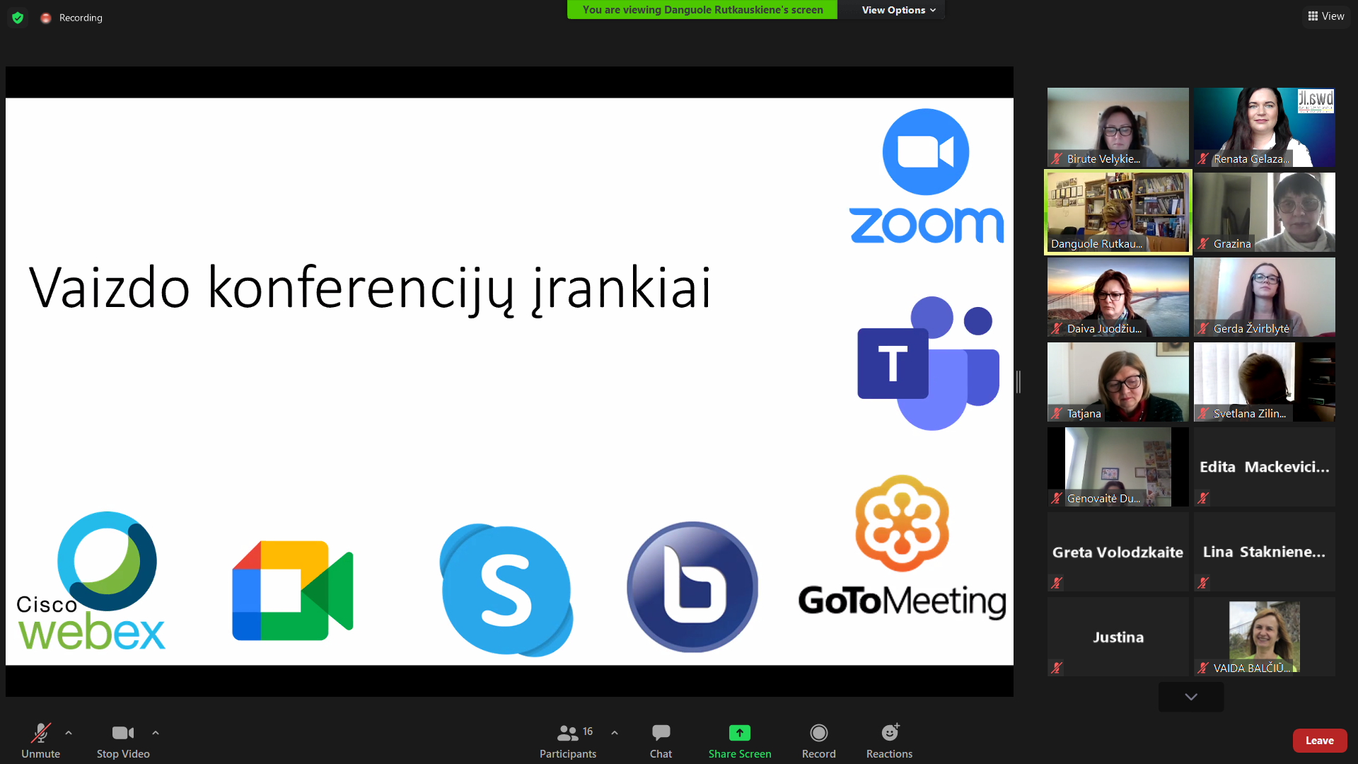Viewport: 1358px width, 764px height.
Task: Click muted mic icon on Lina Stakniene tile
Action: pos(1203,583)
